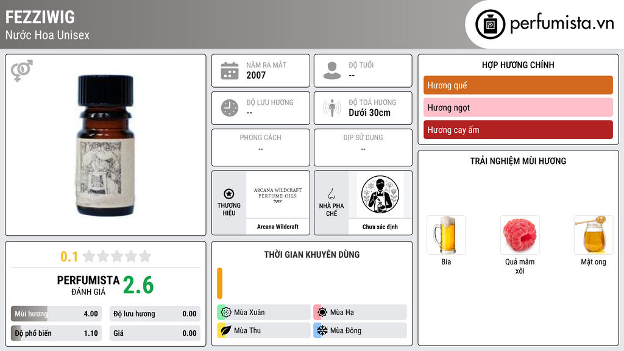Image resolution: width=624 pixels, height=351 pixels.
Task: Click the Mùi hương 4.00 score bar
Action: pyautogui.click(x=57, y=314)
